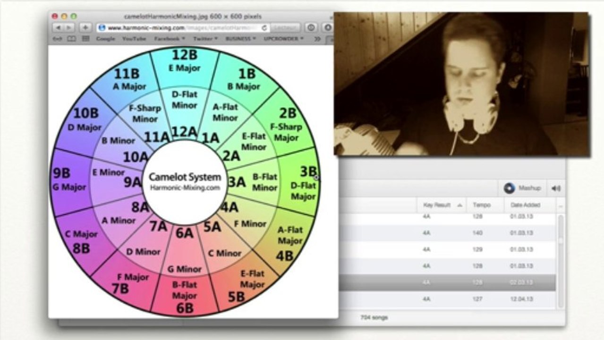Open the column options at header end
This screenshot has width=604, height=340.
[561, 205]
